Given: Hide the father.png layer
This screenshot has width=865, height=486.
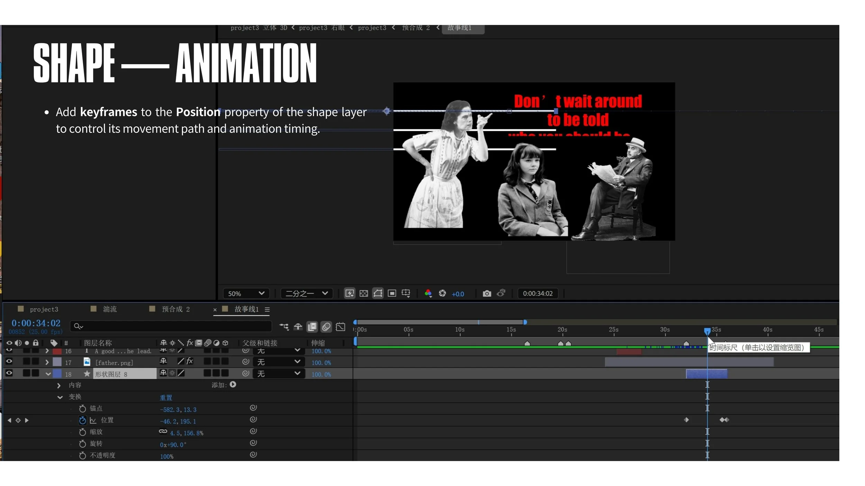Looking at the screenshot, I should pyautogui.click(x=9, y=361).
